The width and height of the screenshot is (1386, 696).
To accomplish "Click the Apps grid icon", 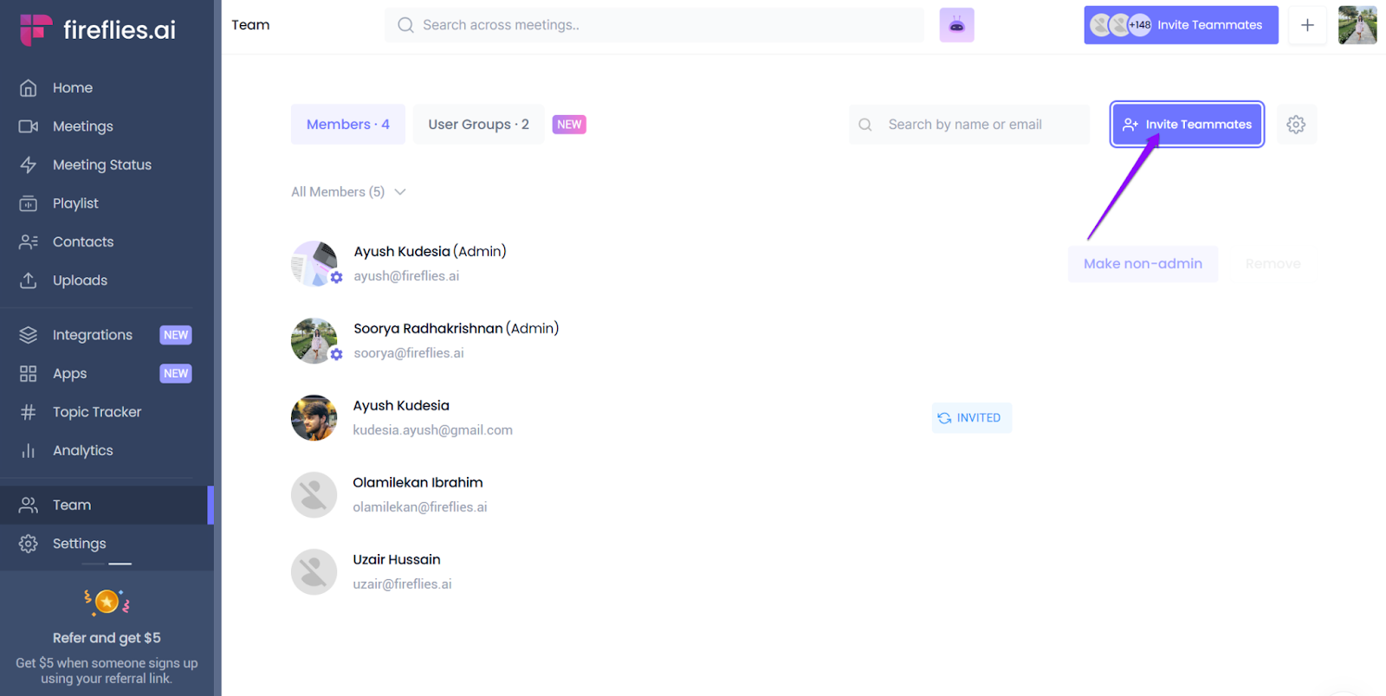I will (29, 374).
